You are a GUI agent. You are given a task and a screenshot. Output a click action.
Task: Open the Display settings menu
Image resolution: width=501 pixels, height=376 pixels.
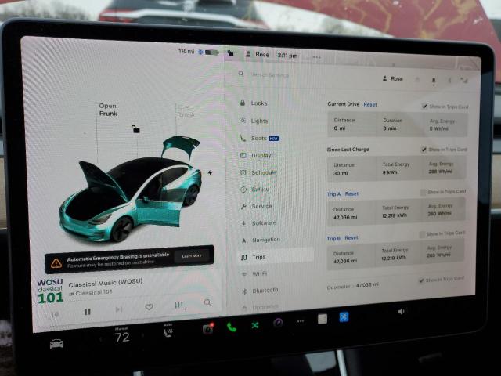[256, 155]
